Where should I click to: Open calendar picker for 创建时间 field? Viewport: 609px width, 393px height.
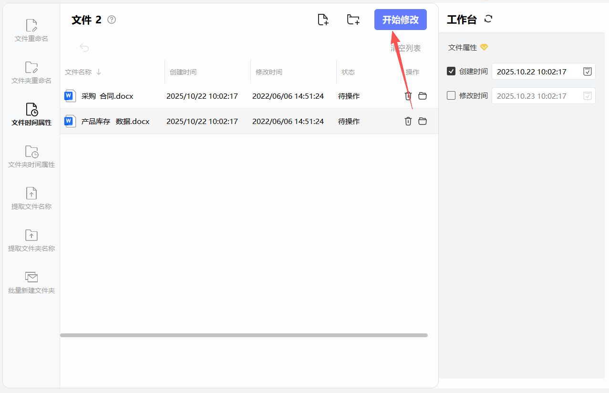tap(588, 72)
